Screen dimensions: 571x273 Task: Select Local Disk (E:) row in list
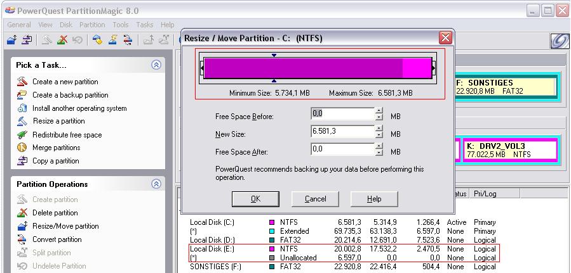(x=342, y=249)
